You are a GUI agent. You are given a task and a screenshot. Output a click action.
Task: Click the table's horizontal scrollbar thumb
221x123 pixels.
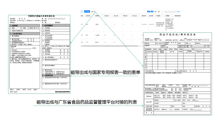coord(110,46)
